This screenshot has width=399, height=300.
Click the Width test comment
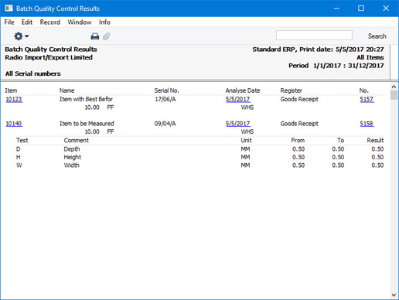click(x=72, y=165)
